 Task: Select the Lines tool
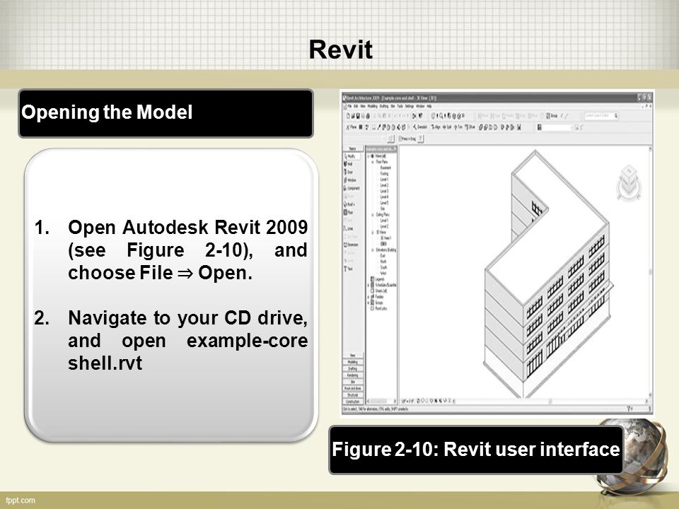349,228
